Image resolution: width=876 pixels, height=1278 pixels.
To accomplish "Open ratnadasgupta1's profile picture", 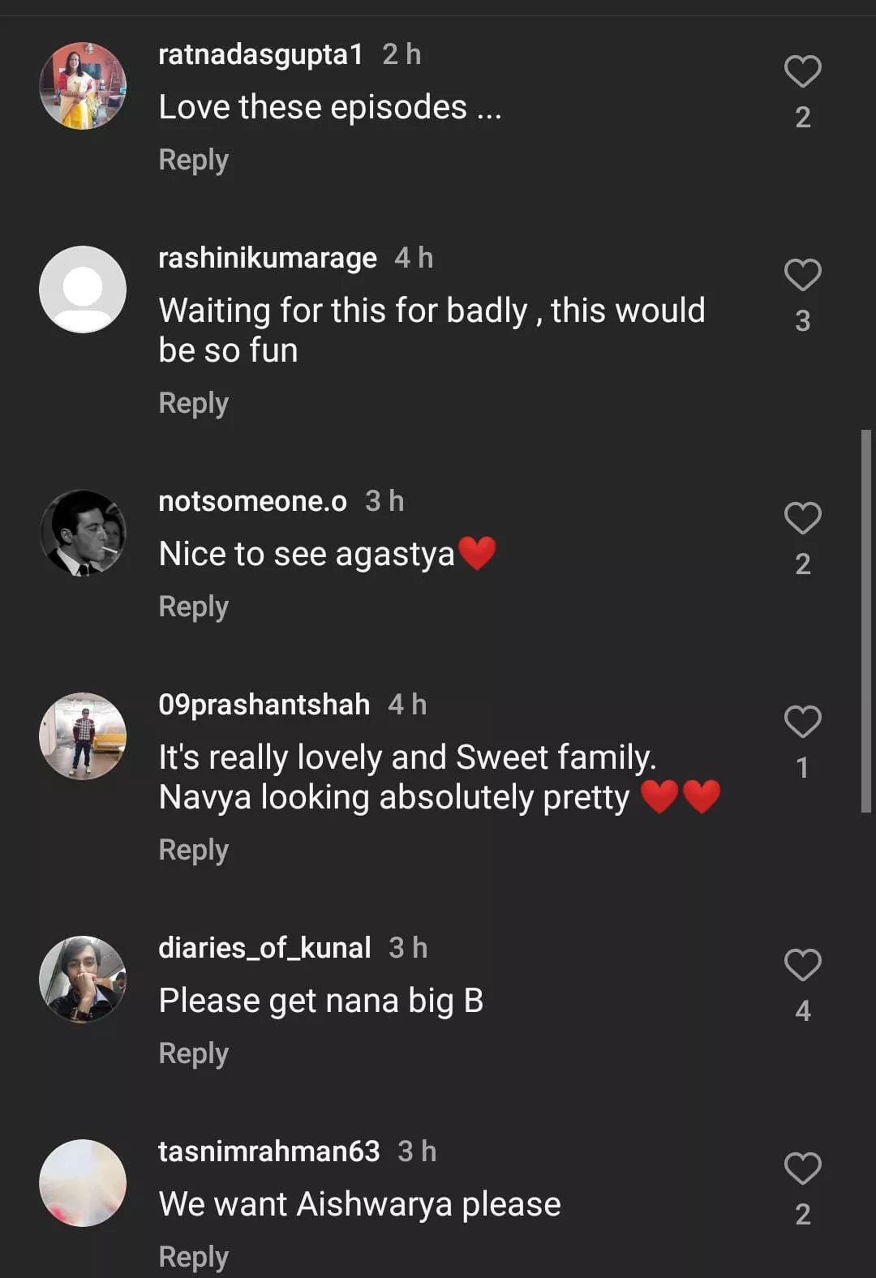I will tap(83, 86).
